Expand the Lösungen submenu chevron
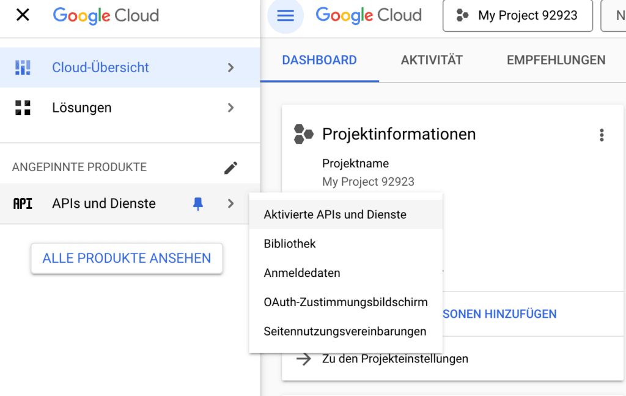The height and width of the screenshot is (396, 626). [230, 108]
